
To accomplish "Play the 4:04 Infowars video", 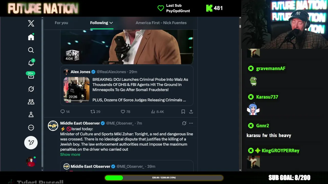I will coord(127,47).
